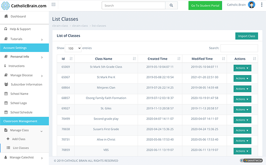The image size is (266, 165).
Task: Click the Dashboard home icon
Action: 6,16
